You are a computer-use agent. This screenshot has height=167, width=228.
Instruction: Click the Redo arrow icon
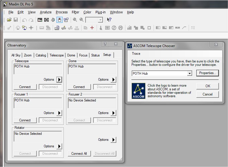[31, 20]
